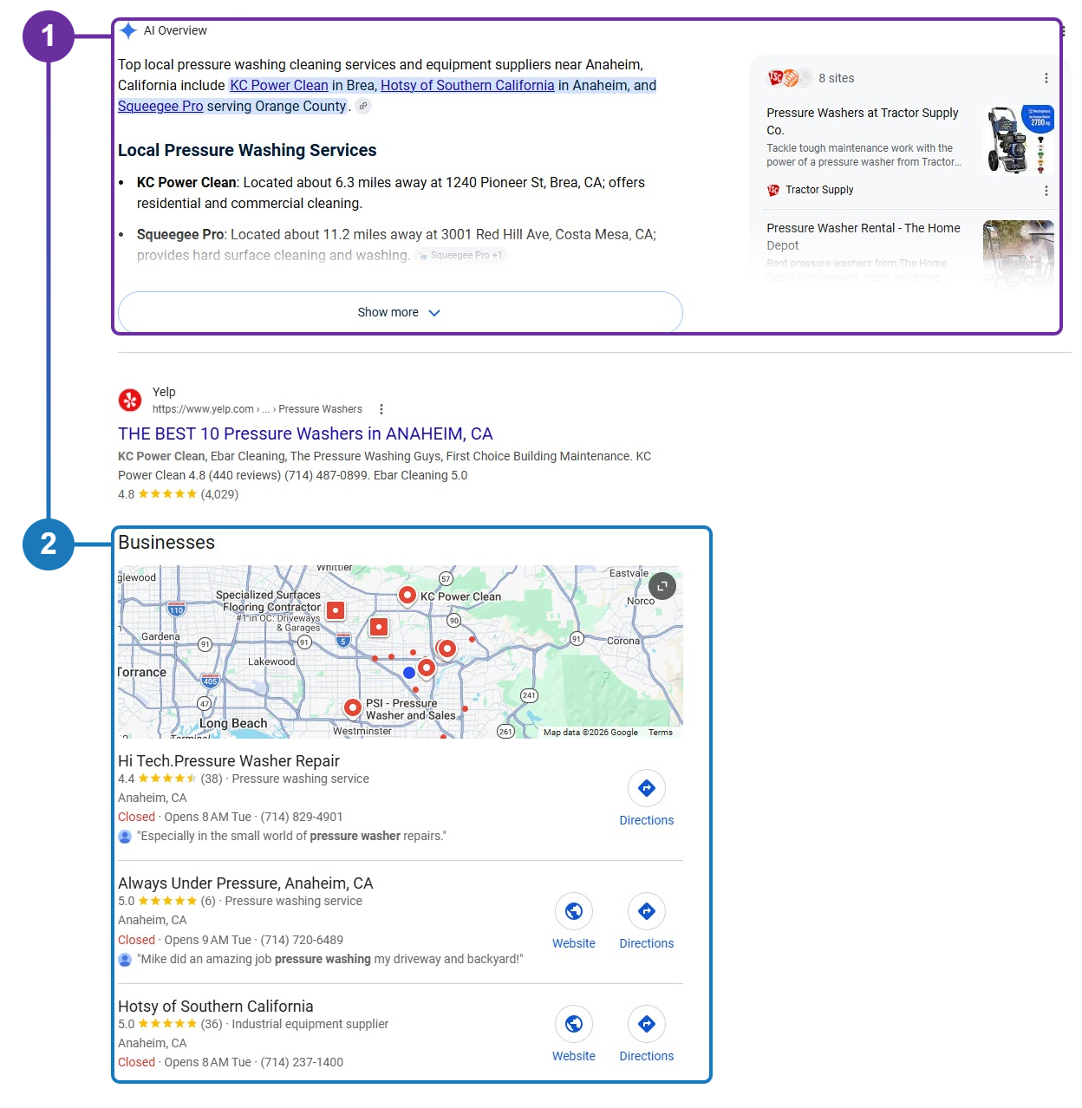
Task: Click KC Power Clean map pin
Action: [407, 595]
